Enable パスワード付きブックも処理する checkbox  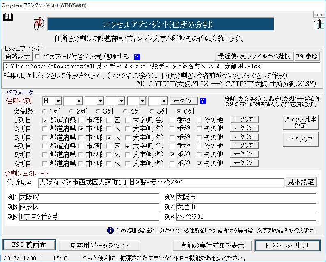click(x=37, y=56)
